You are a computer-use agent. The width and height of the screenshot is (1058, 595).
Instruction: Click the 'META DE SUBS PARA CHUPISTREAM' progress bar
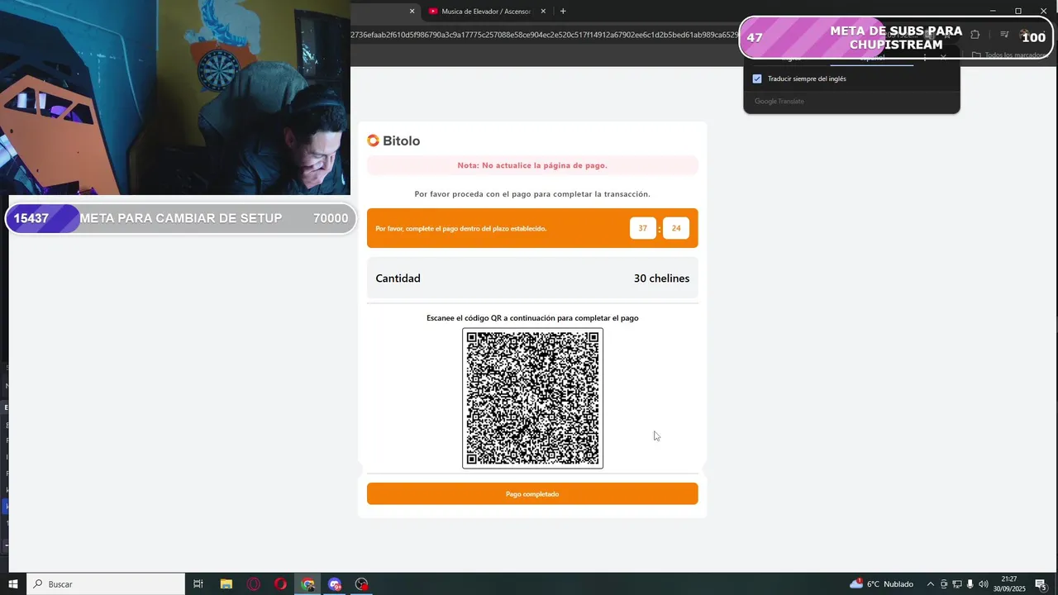896,38
